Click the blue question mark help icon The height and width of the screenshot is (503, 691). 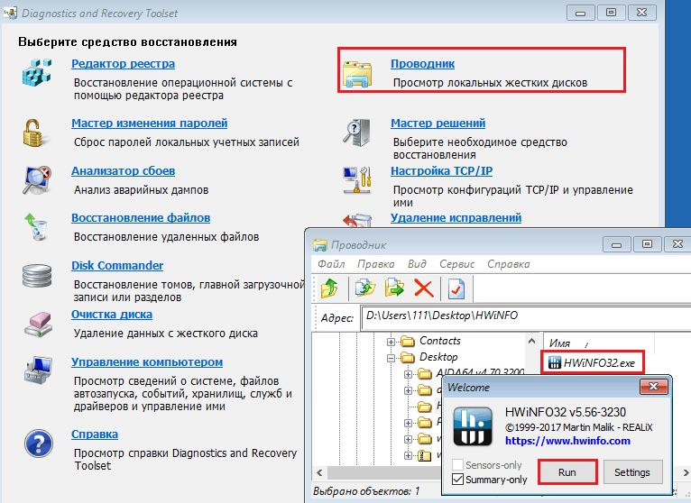click(39, 444)
